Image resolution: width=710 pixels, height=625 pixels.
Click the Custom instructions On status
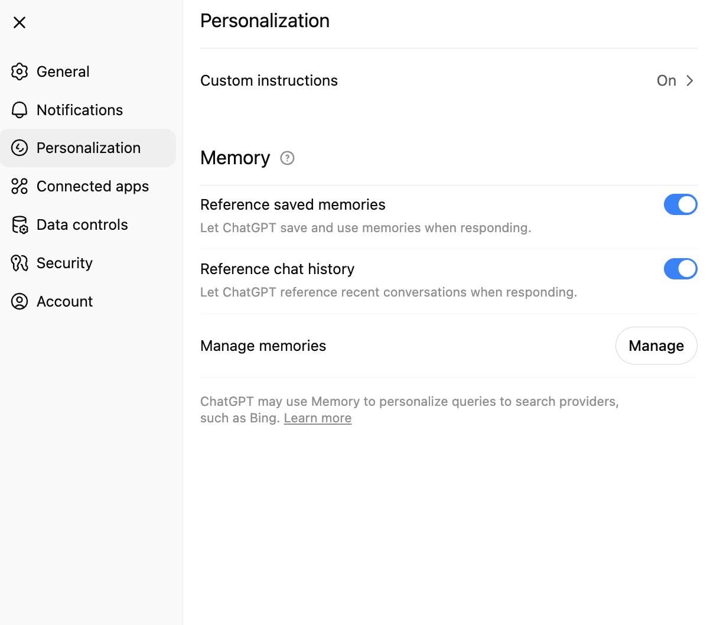pos(666,81)
